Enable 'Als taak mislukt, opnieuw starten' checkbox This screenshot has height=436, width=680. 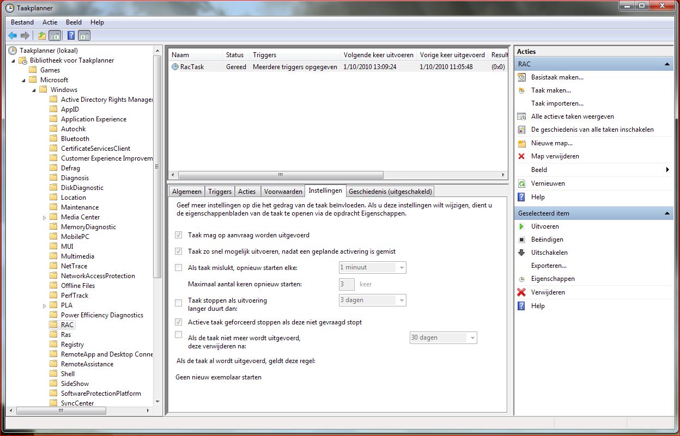point(178,267)
